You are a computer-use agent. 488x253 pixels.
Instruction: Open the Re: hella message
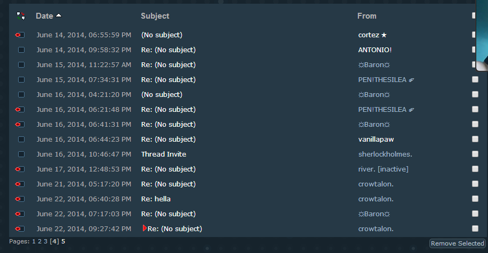(156, 199)
